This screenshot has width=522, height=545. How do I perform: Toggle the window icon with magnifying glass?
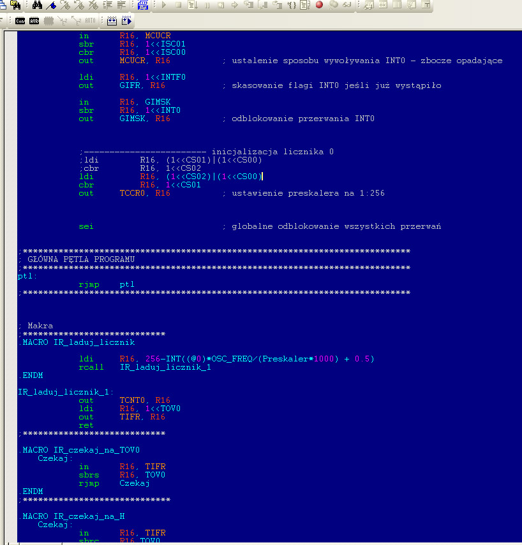tap(411, 5)
